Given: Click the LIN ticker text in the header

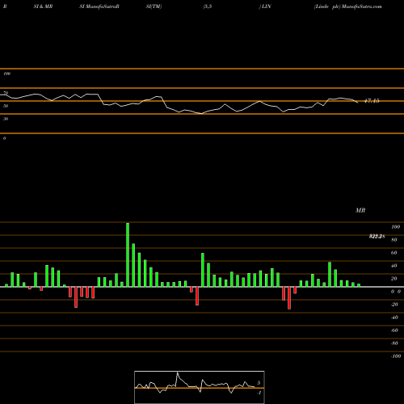Looking at the screenshot, I should pos(267,6).
